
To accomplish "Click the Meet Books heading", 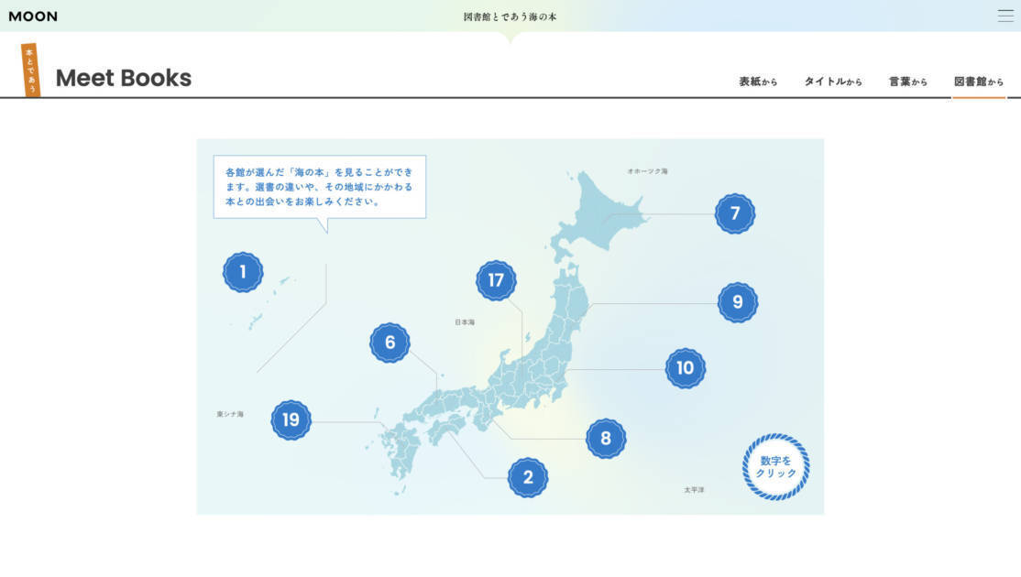I will click(x=124, y=78).
